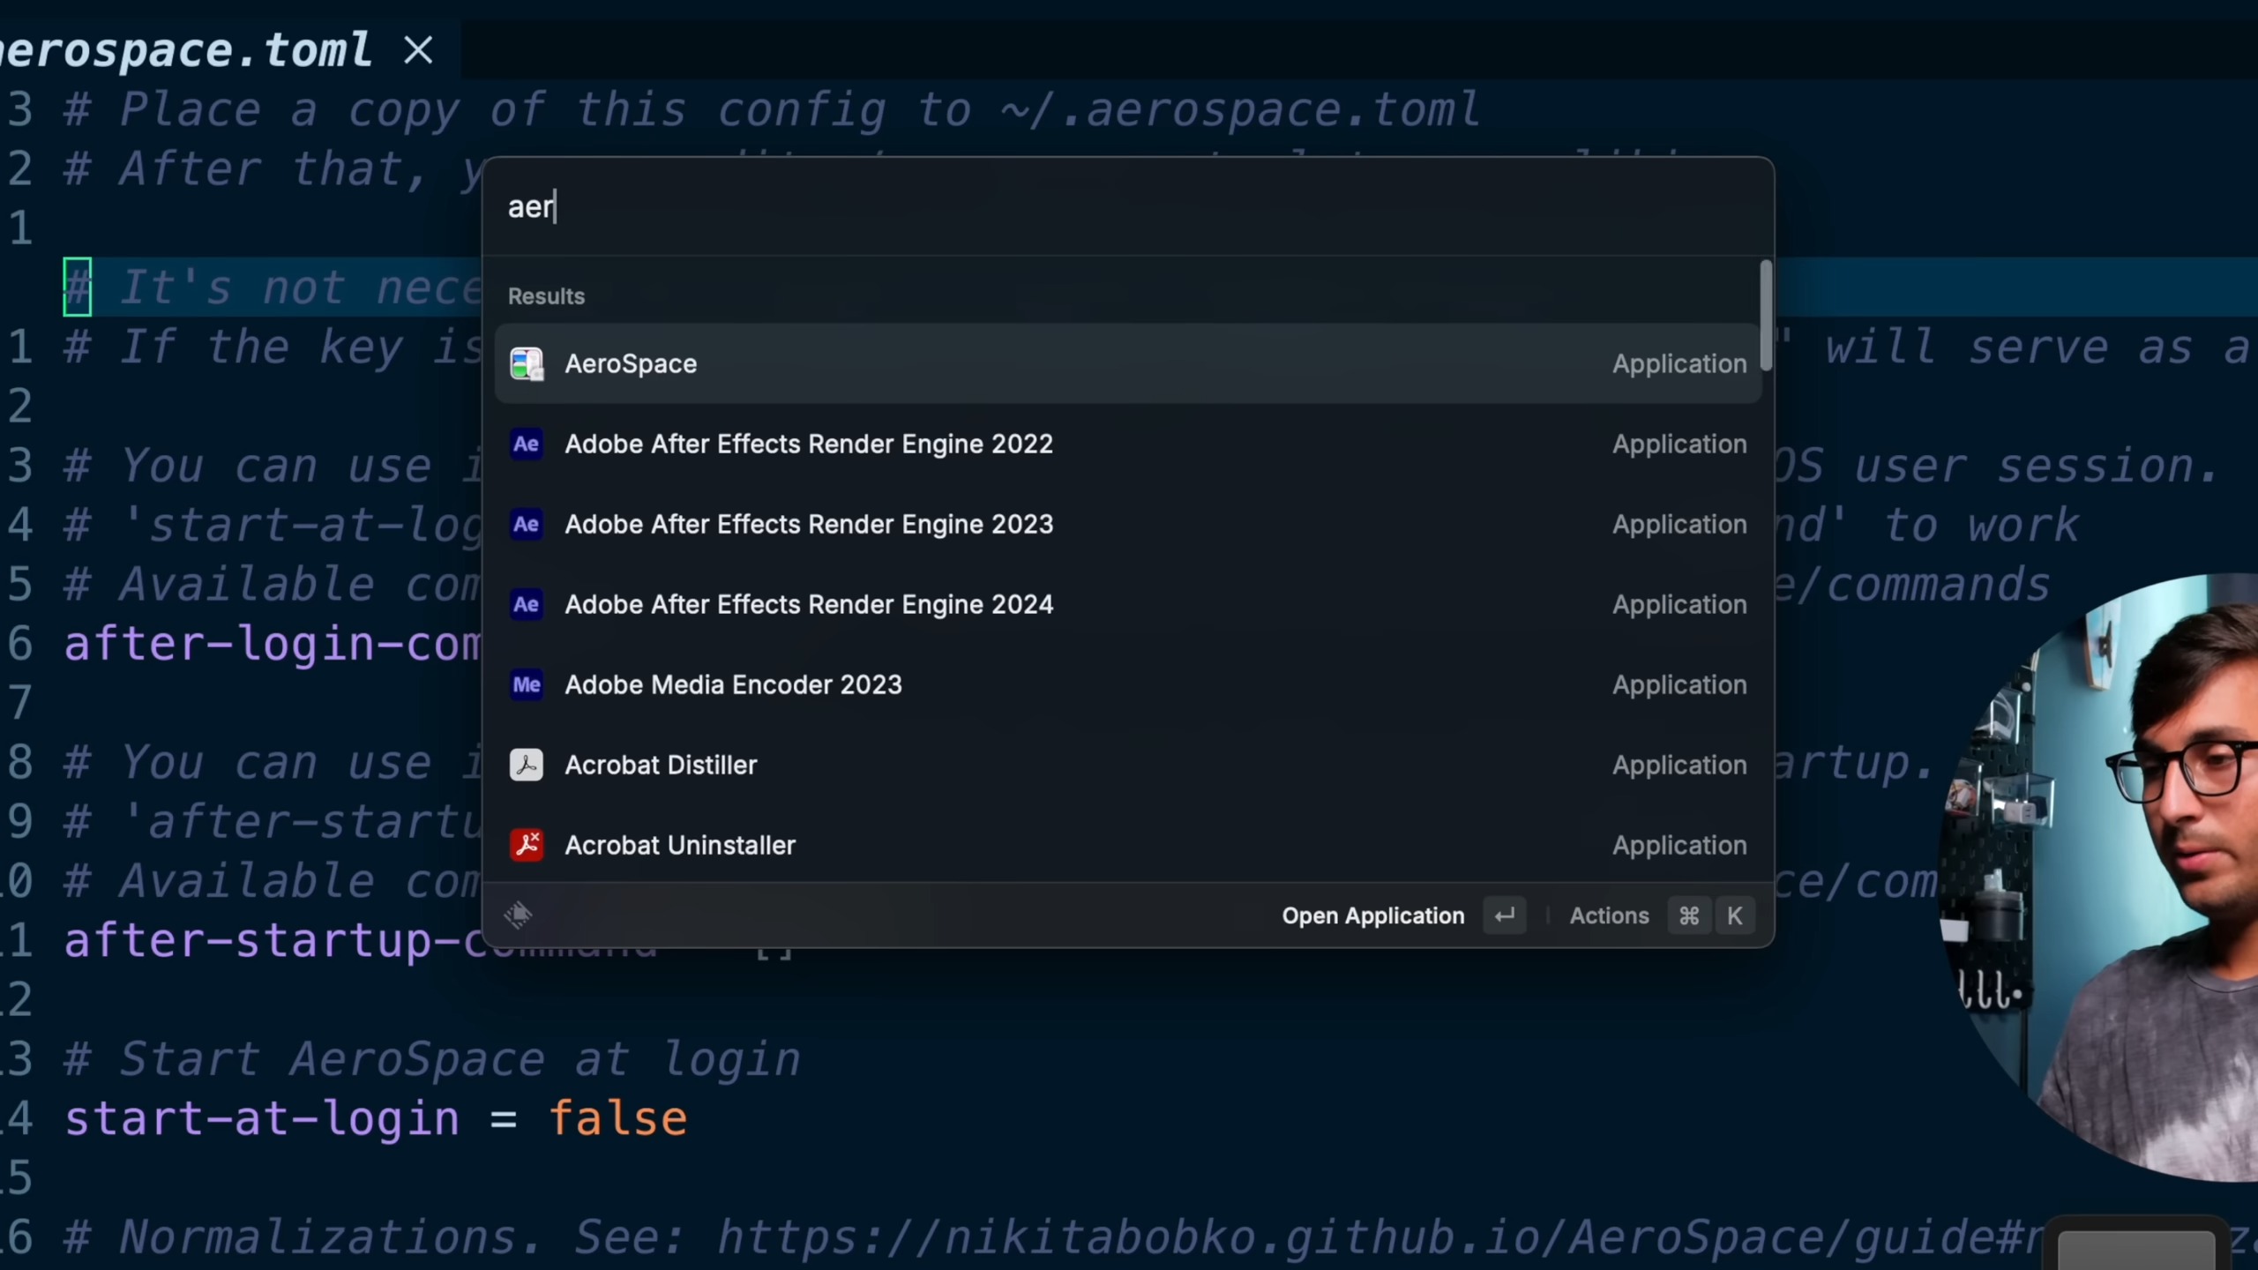The height and width of the screenshot is (1270, 2258).
Task: Click the Acrobat Uninstaller red icon
Action: [x=527, y=845]
